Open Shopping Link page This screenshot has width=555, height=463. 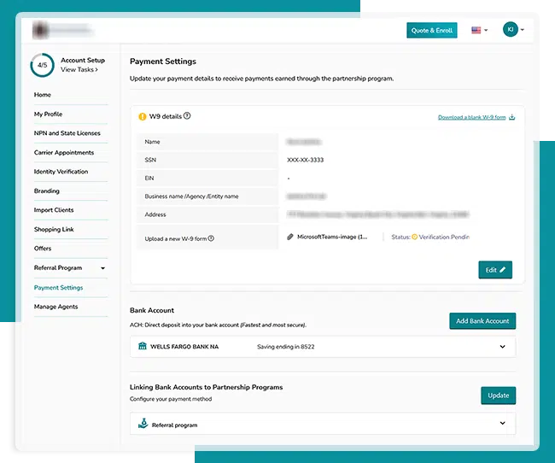(54, 229)
